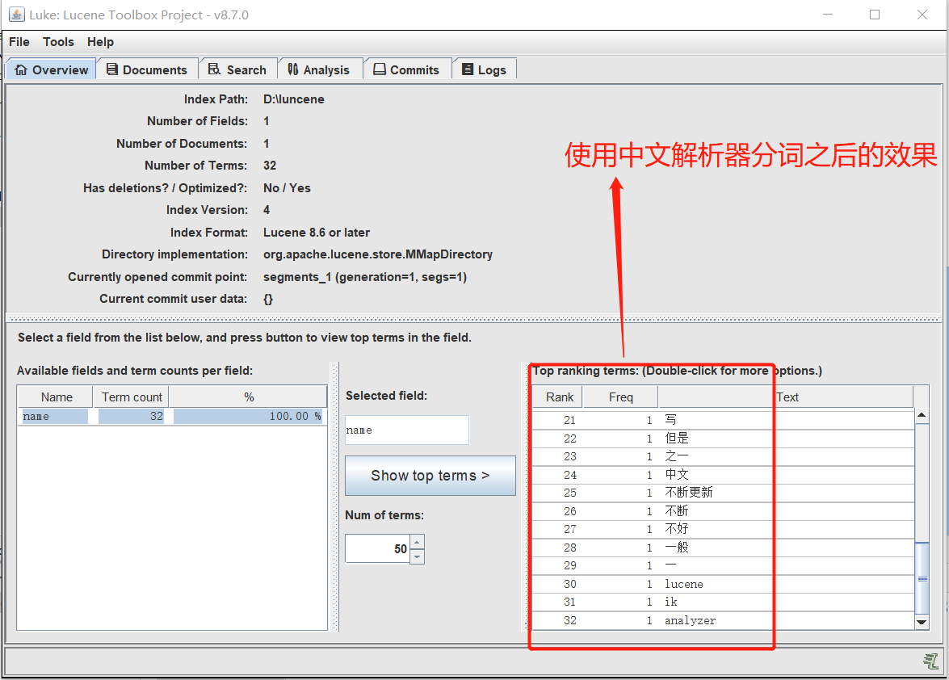Open the Tools menu
Image resolution: width=949 pixels, height=680 pixels.
pos(58,42)
